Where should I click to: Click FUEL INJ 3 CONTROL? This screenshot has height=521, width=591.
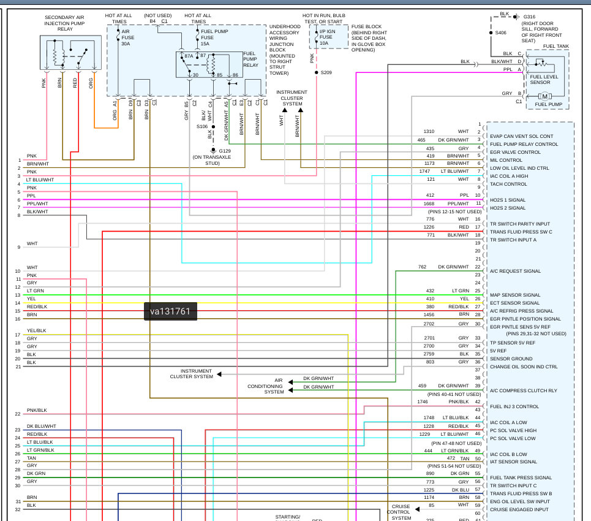[514, 406]
